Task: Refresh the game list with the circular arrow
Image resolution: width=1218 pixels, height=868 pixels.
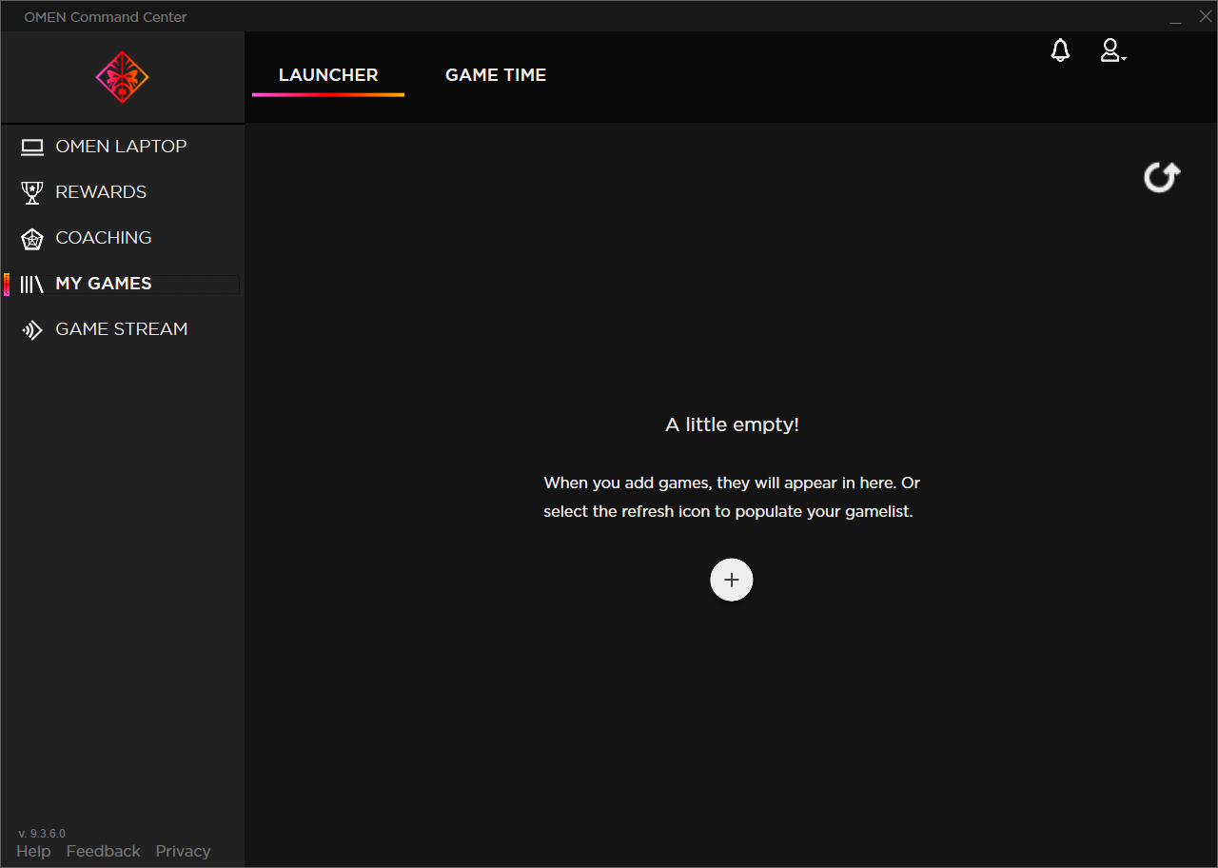Action: point(1161,177)
